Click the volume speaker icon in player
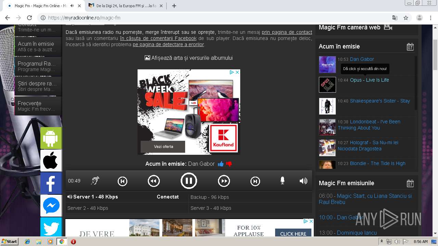The image size is (438, 246). click(304, 181)
